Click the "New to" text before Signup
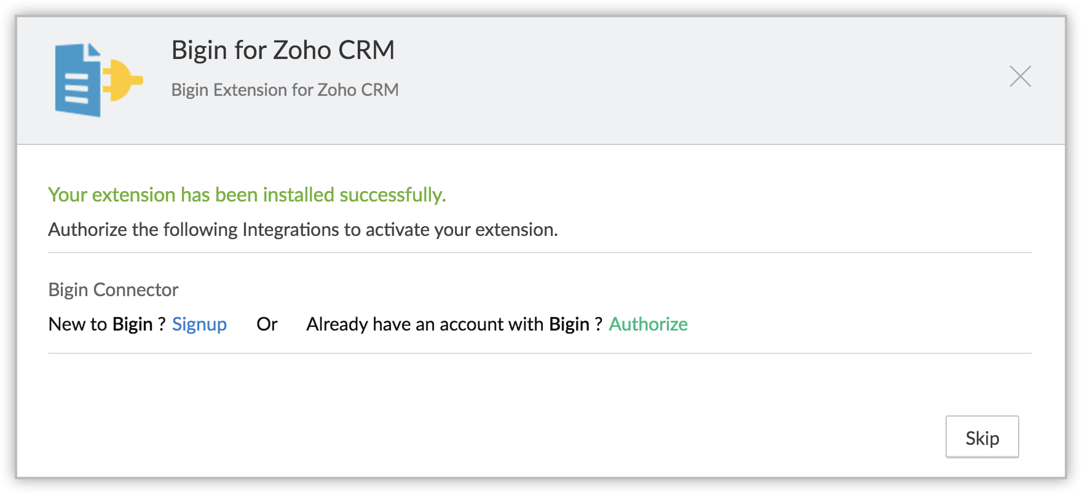1082x494 pixels. click(x=77, y=324)
